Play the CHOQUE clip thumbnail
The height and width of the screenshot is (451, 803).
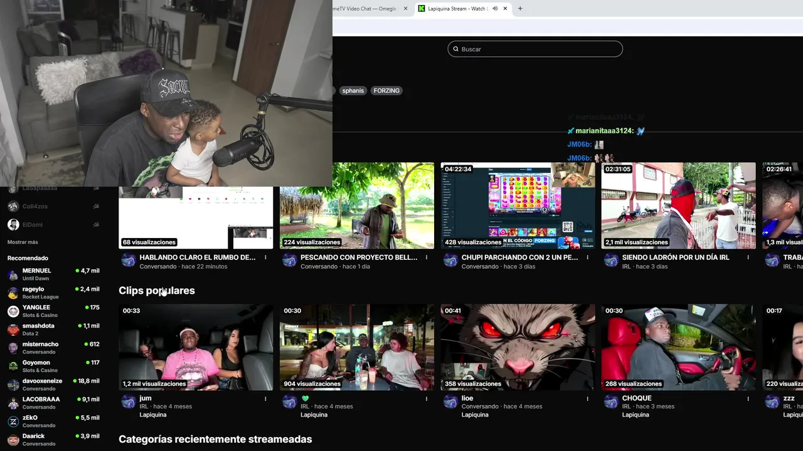click(679, 347)
